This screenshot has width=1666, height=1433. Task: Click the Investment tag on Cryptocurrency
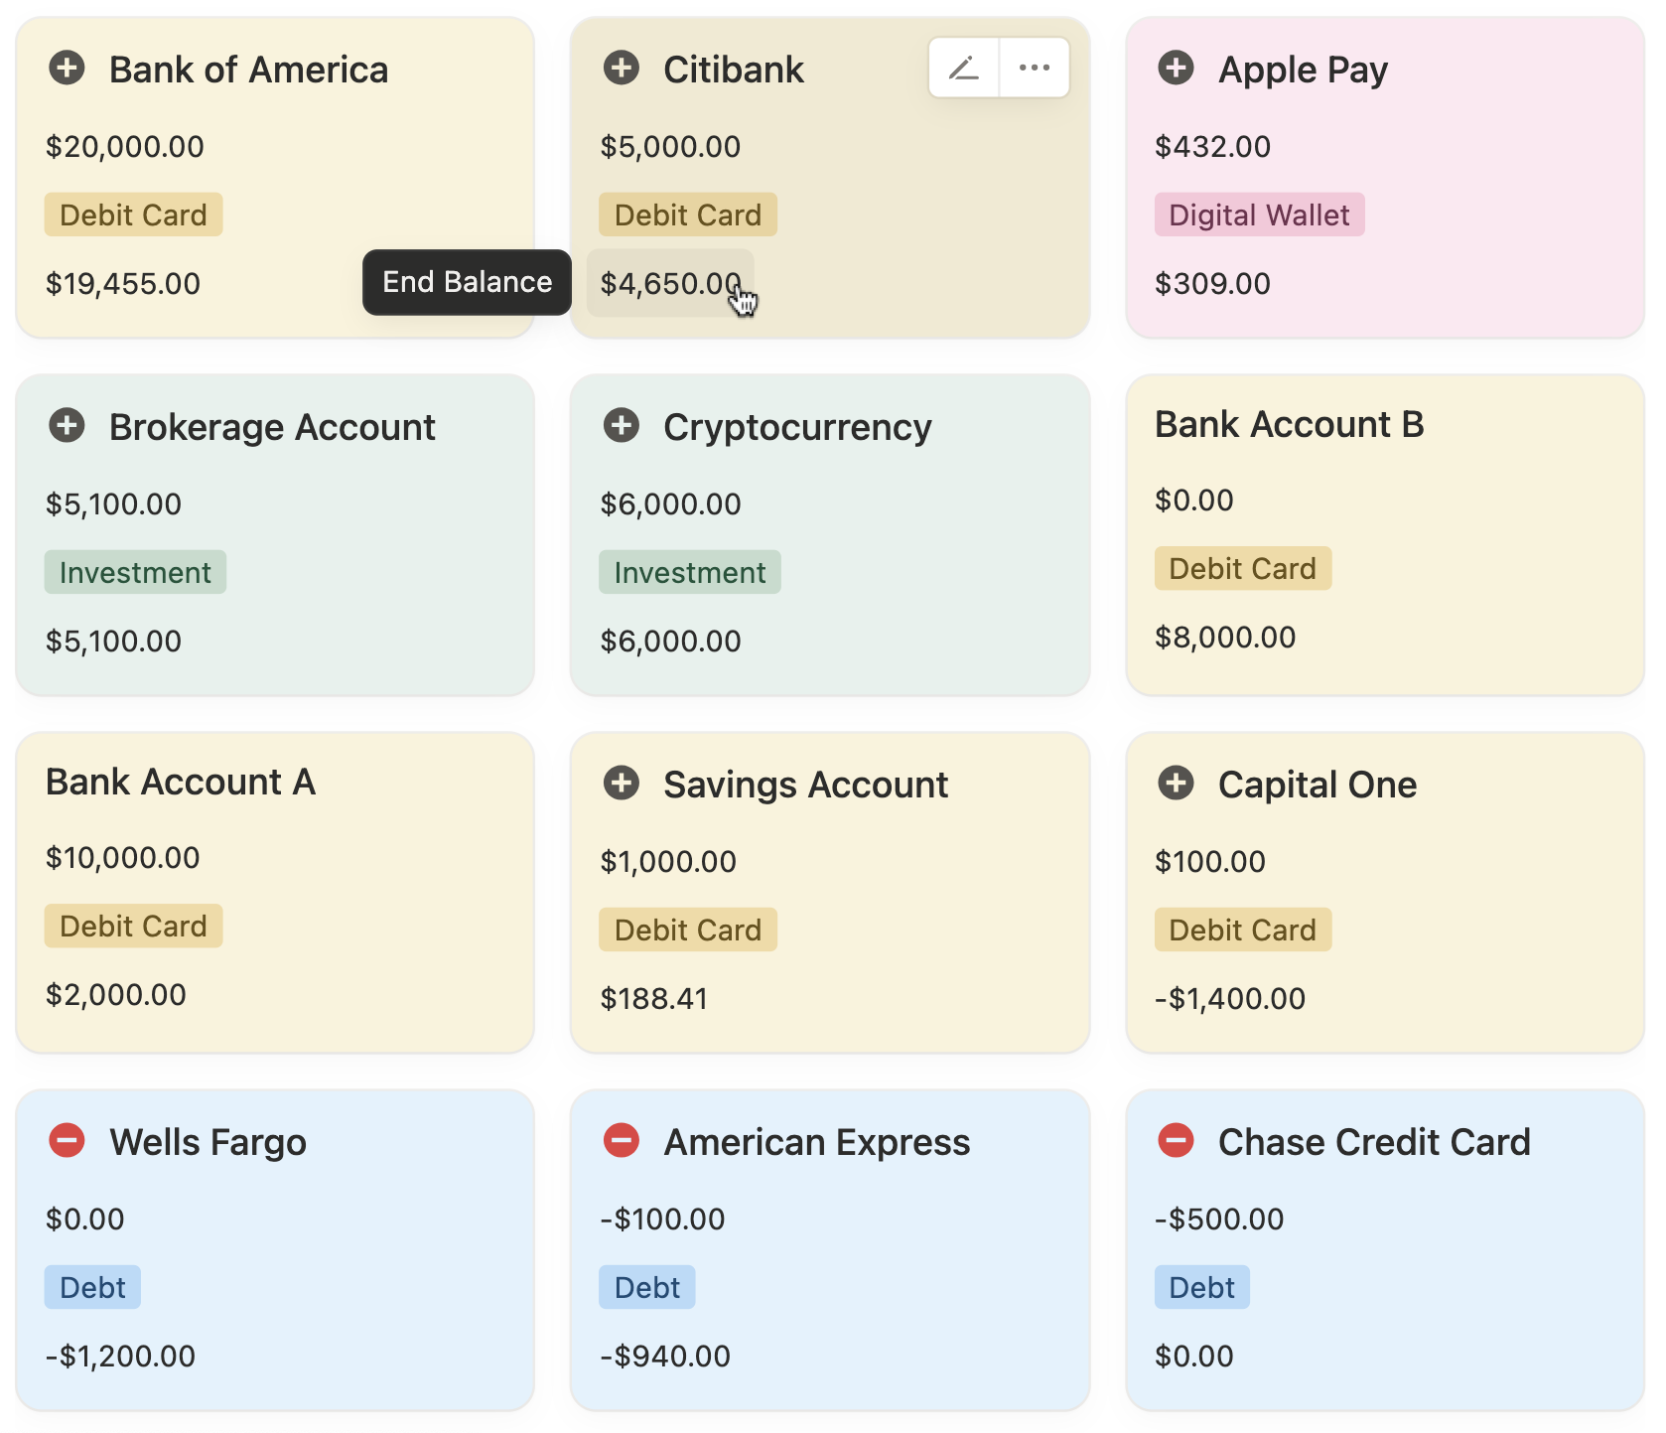click(690, 572)
